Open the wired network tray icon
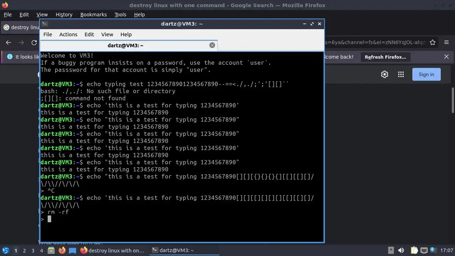455x256 pixels. coord(424,250)
